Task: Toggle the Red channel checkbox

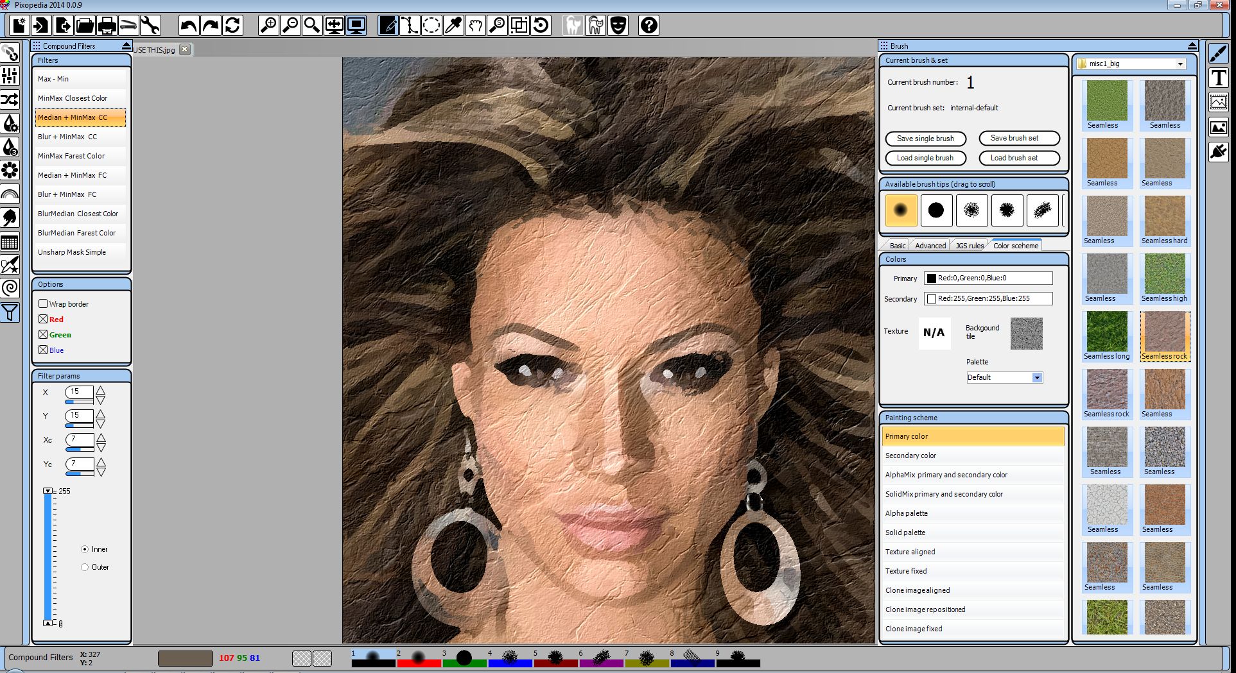Action: (x=43, y=319)
